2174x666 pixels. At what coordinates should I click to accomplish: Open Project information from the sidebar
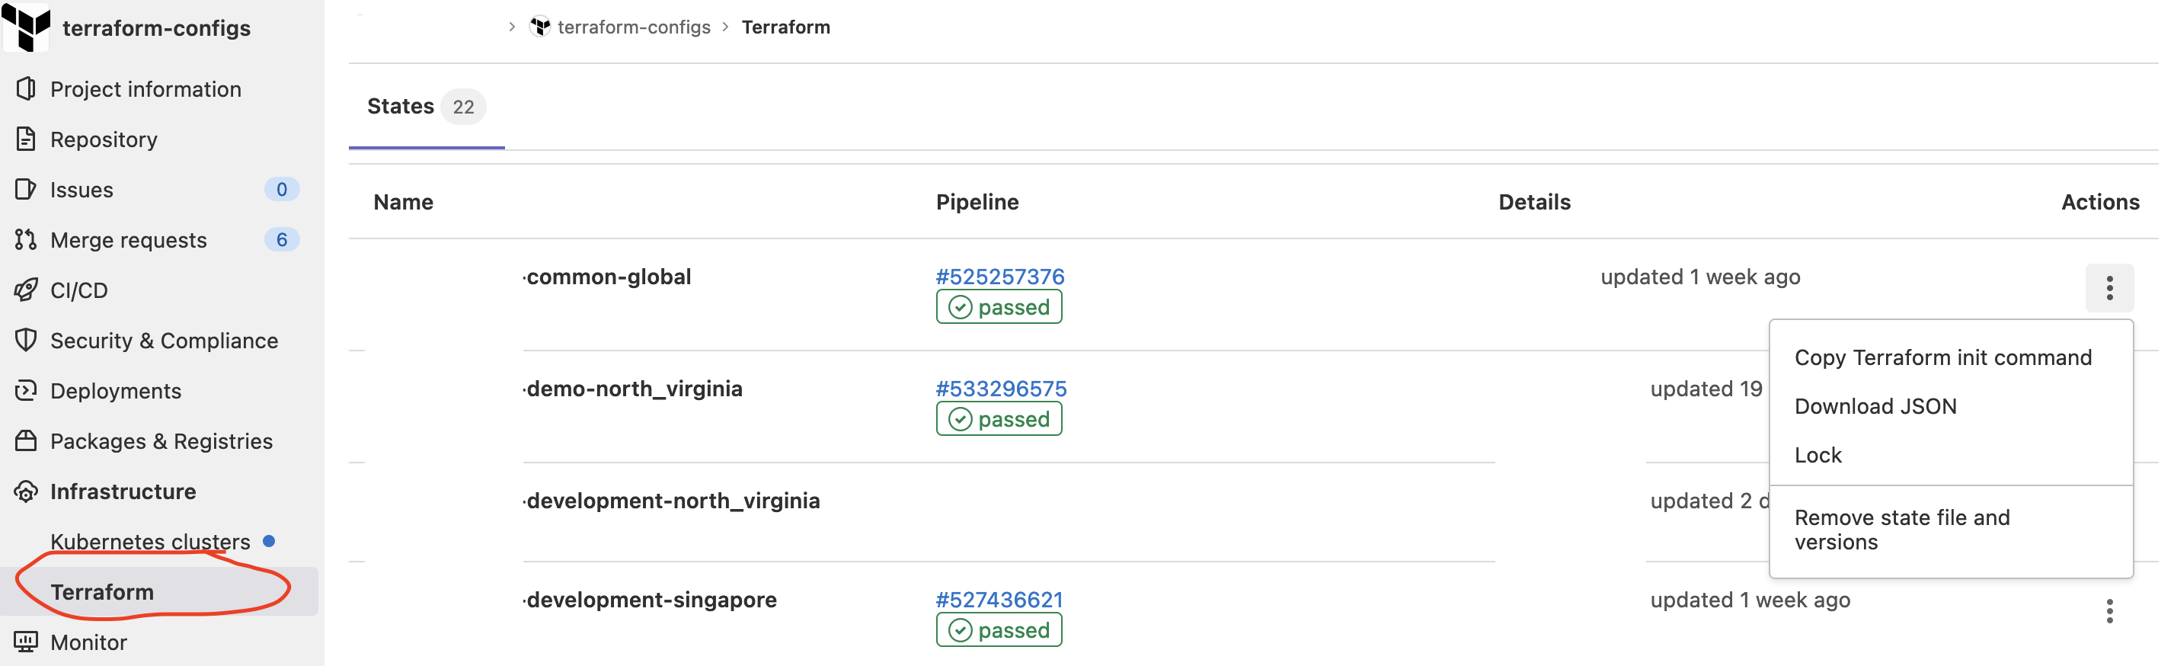[x=145, y=88]
